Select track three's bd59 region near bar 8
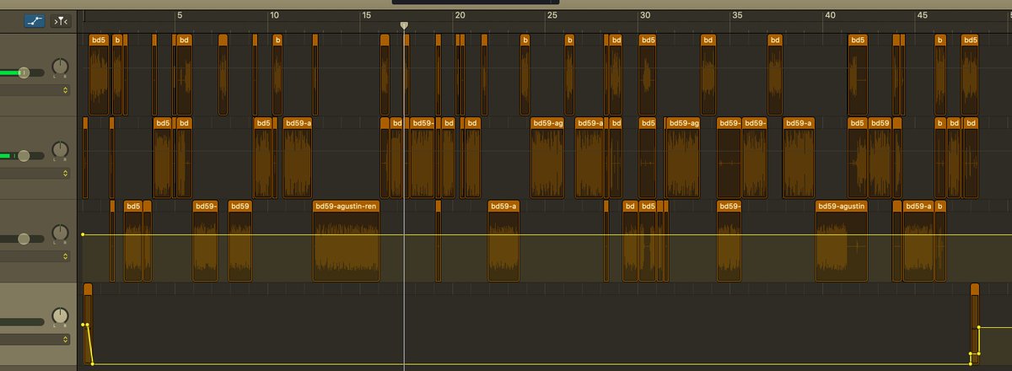Viewport: 1012px width, 371px height. pos(240,241)
